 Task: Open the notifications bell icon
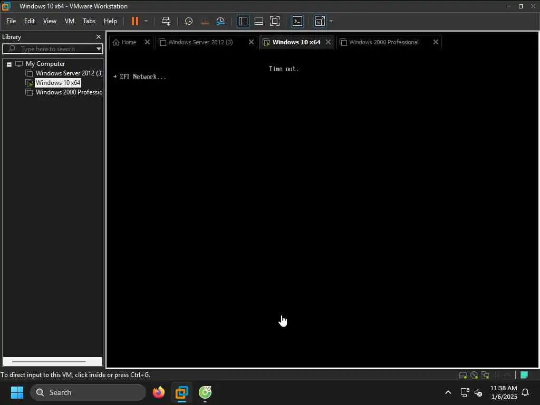coord(525,392)
